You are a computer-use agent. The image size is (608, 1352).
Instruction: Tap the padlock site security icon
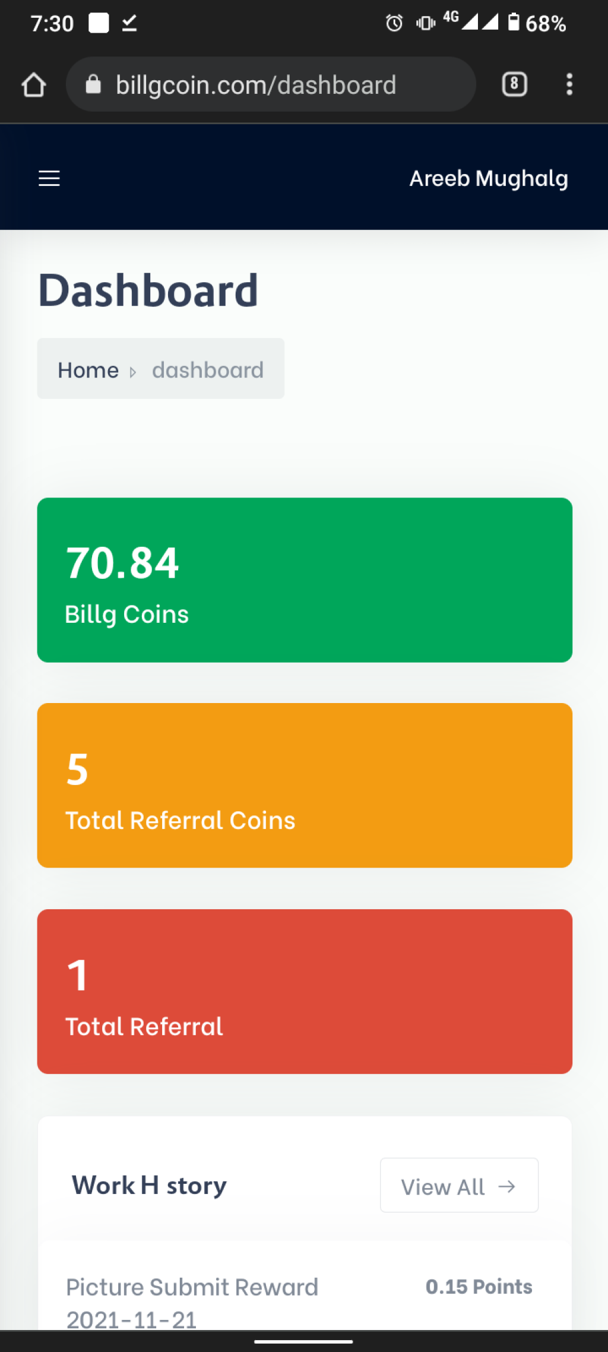coord(93,84)
